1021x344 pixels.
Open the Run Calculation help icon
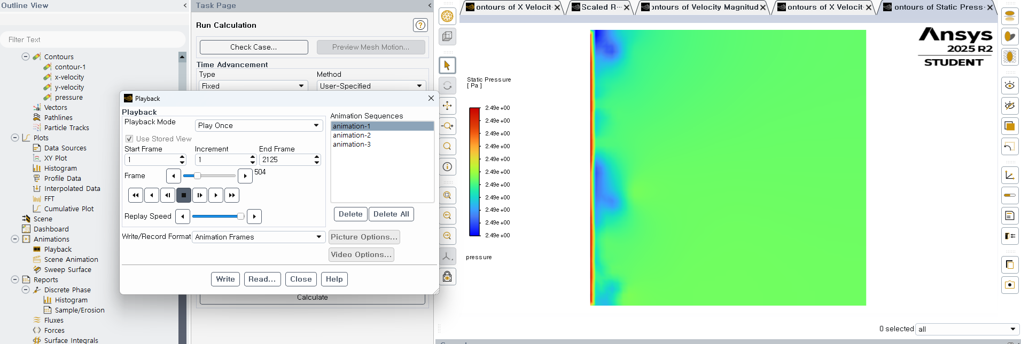420,25
